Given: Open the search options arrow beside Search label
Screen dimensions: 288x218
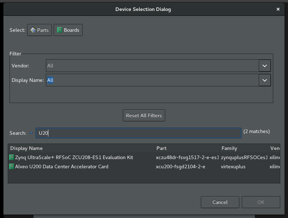Looking at the screenshot, I should click(31, 133).
